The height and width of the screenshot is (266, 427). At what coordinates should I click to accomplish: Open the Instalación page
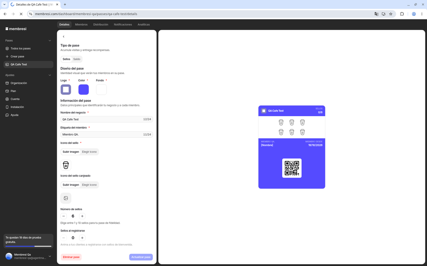pyautogui.click(x=28, y=107)
